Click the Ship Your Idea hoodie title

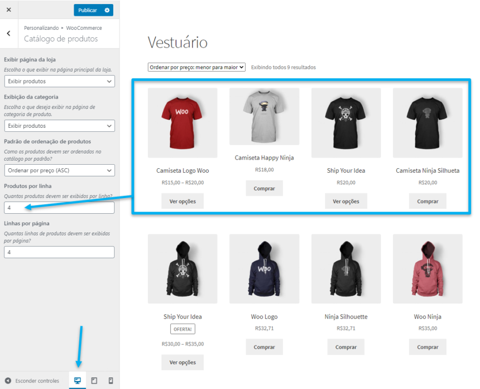click(x=182, y=317)
